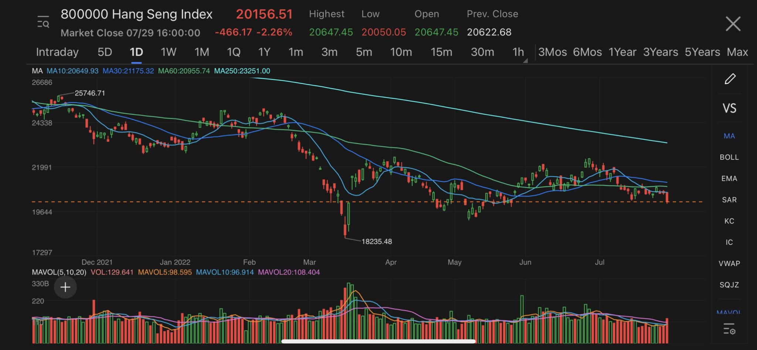This screenshot has width=757, height=350.
Task: Set range to 3Years
Action: pyautogui.click(x=661, y=52)
